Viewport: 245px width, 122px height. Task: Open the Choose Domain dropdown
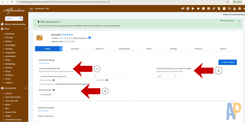tap(67, 76)
